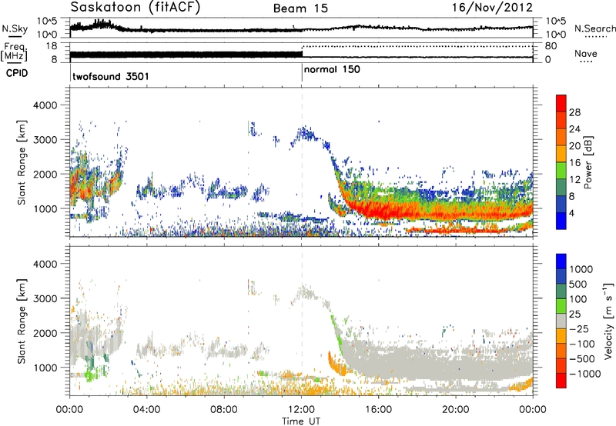Click the "-500" velocity colorbar label
The image size is (616, 426).
(x=582, y=359)
